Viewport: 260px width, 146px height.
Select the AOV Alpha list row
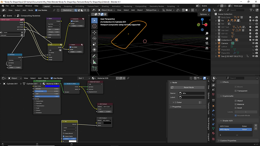coord(235,129)
